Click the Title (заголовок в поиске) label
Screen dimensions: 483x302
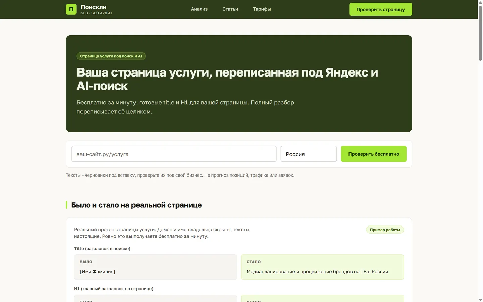click(102, 249)
